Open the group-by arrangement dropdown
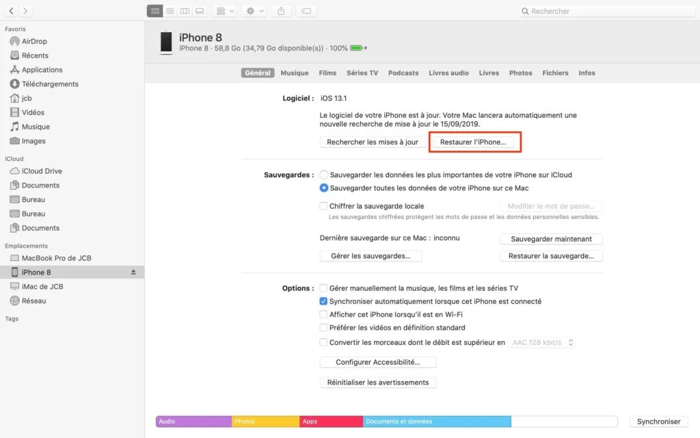 point(224,11)
